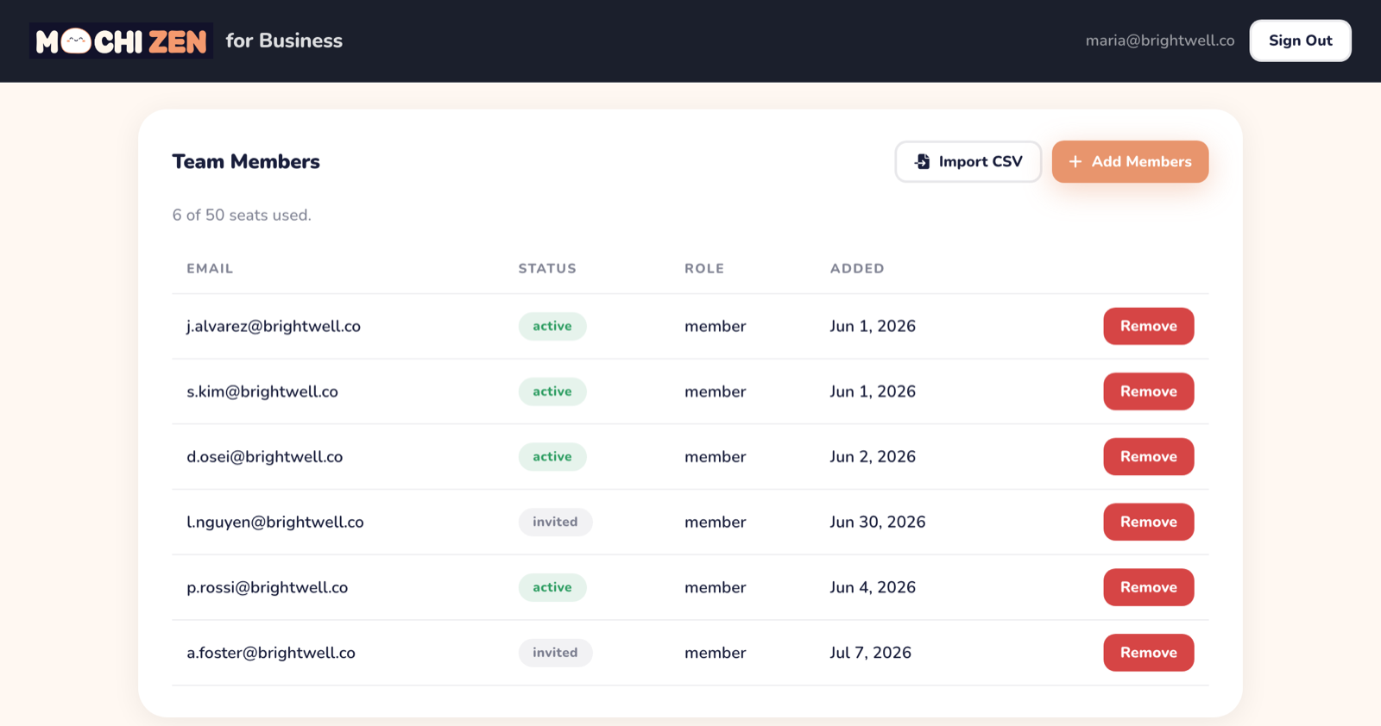Click the Sign Out button

(1300, 41)
